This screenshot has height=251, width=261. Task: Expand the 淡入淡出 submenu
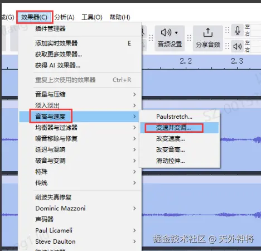[x=80, y=105]
